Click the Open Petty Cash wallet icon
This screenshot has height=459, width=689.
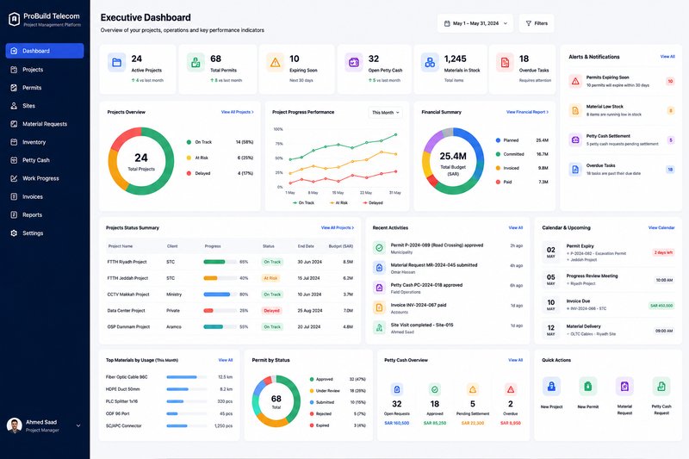tap(354, 63)
